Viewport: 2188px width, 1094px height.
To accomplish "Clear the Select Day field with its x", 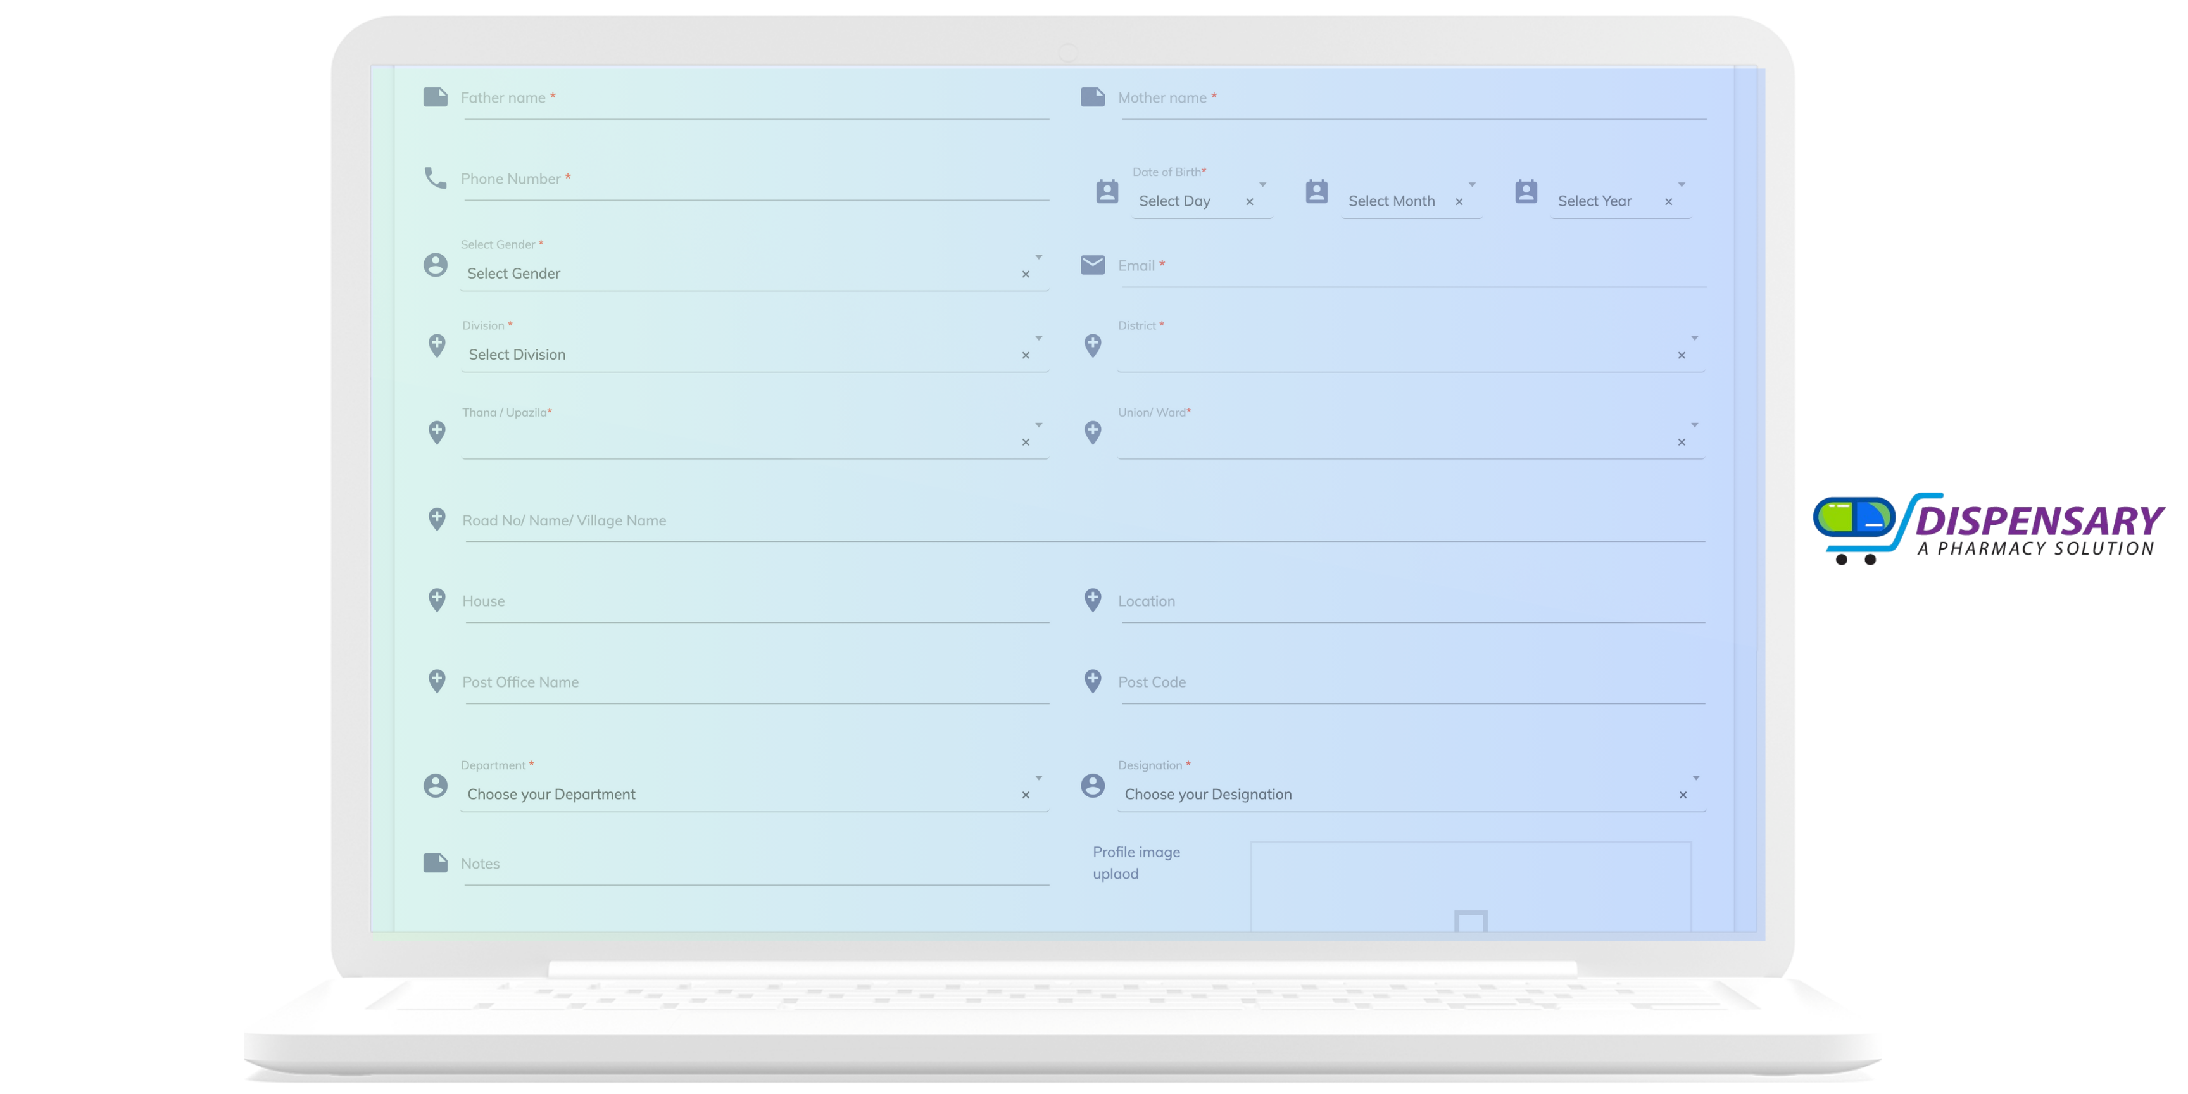I will [x=1250, y=202].
